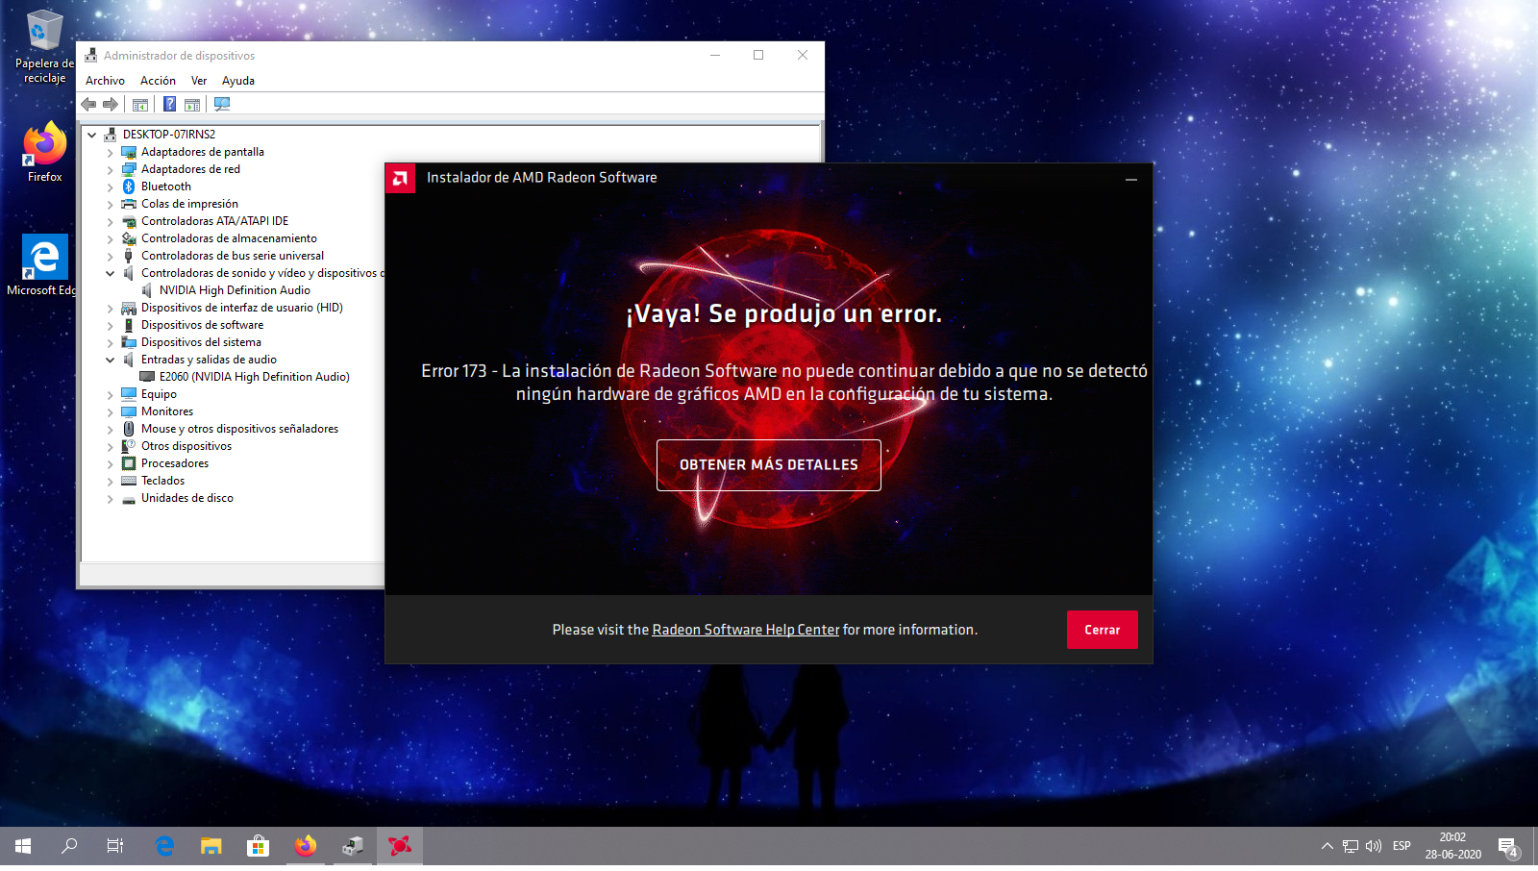Open the Acción menu

click(x=158, y=81)
